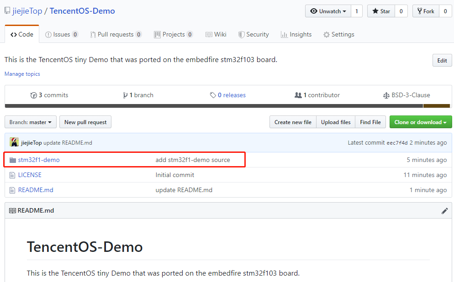Image resolution: width=454 pixels, height=282 pixels.
Task: Open the Settings tab with gear icon
Action: click(x=339, y=34)
